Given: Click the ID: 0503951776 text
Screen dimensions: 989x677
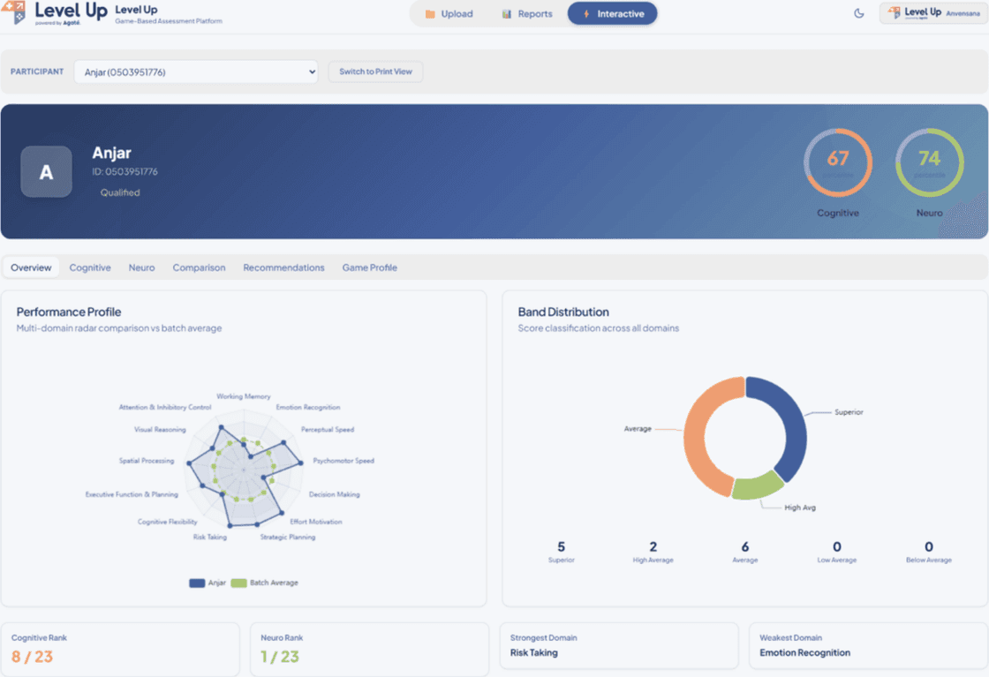Looking at the screenshot, I should 125,171.
